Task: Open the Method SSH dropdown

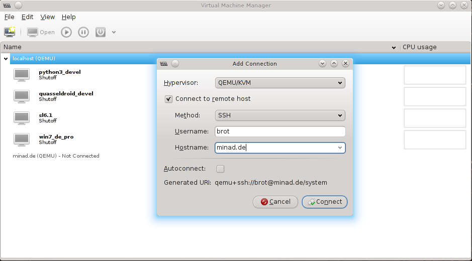Action: point(280,115)
